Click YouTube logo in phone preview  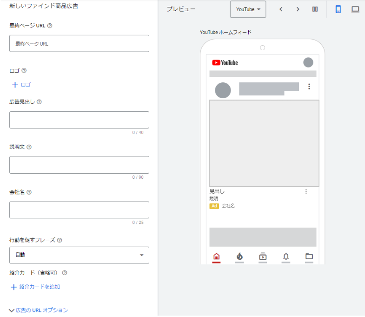tap(225, 63)
